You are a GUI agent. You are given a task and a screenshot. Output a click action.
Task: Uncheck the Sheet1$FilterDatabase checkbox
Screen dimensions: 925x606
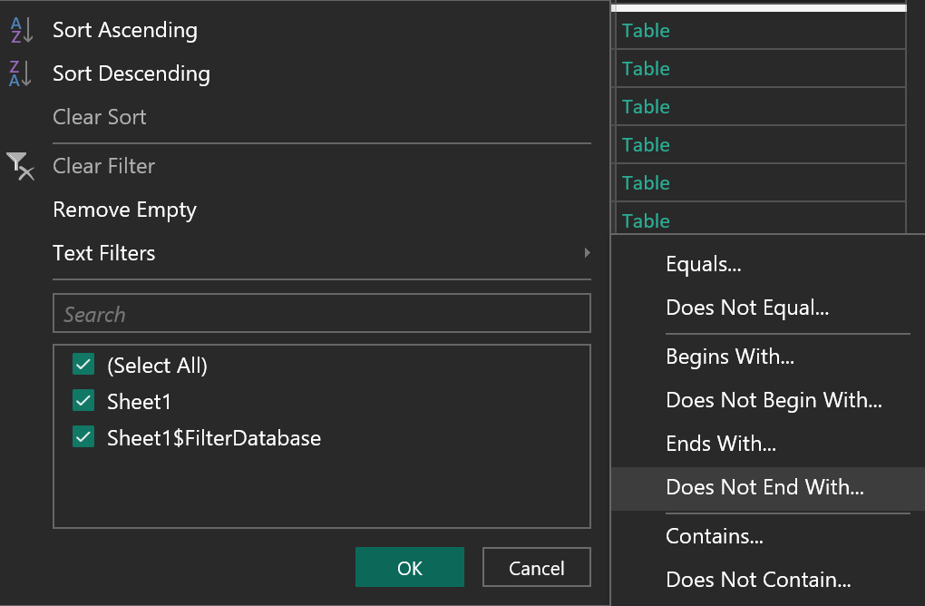(83, 438)
